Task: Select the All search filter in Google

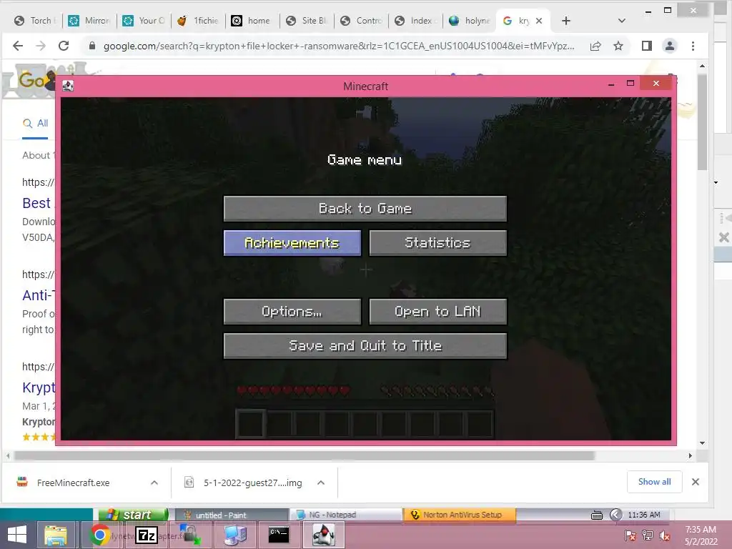Action: (36, 123)
